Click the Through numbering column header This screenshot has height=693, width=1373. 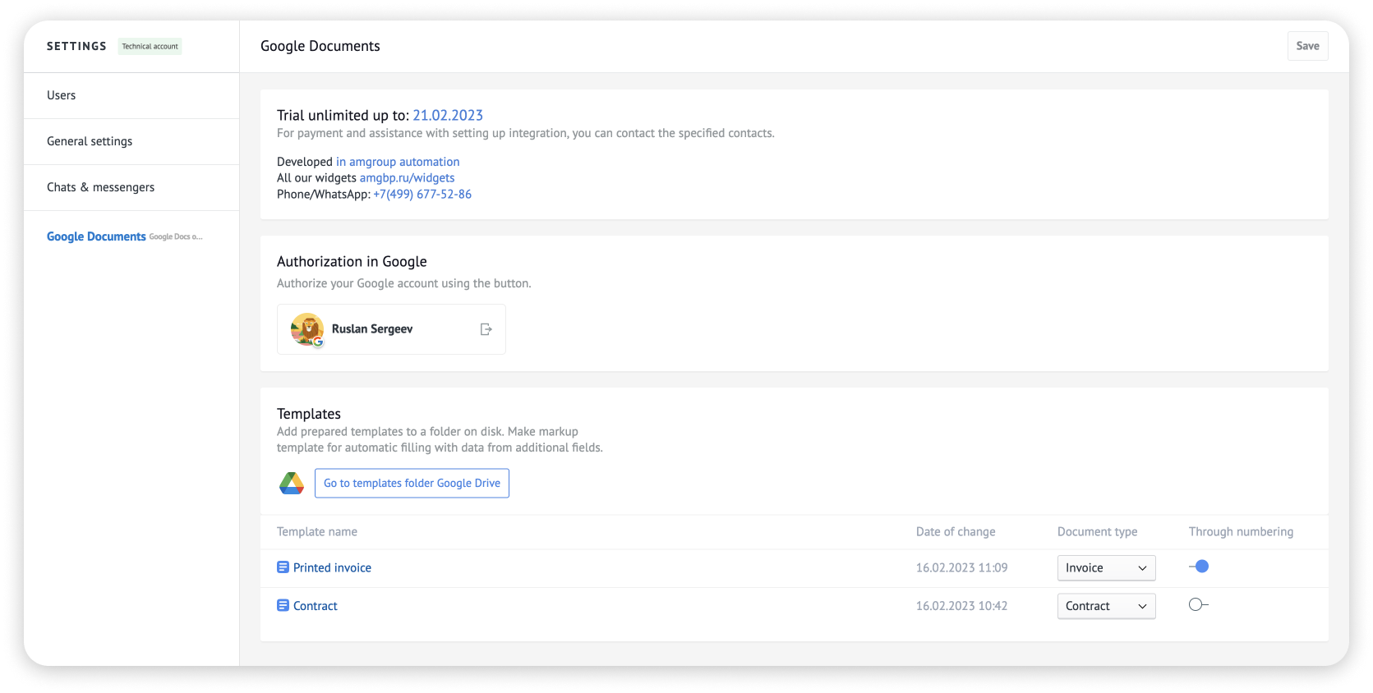click(x=1241, y=532)
